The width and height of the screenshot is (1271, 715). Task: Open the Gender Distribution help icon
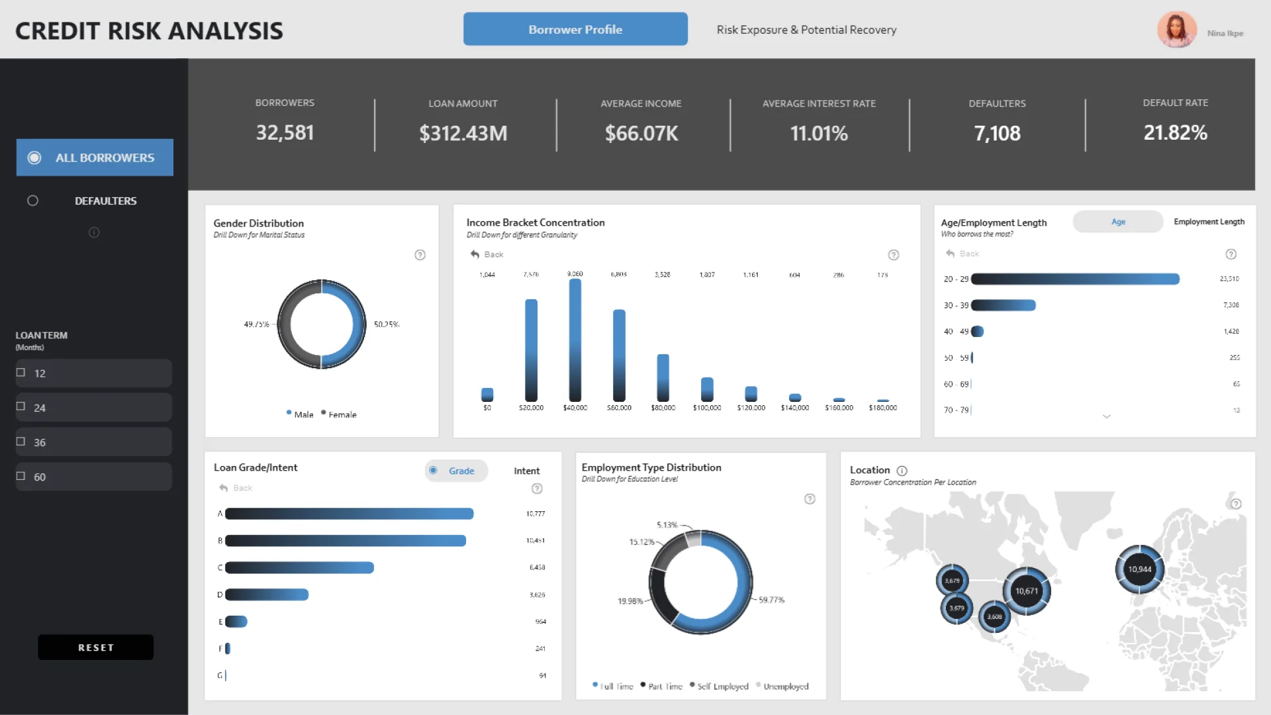click(420, 255)
